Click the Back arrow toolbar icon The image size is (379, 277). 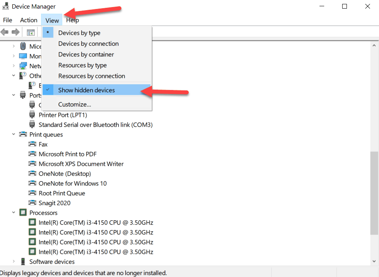point(5,32)
